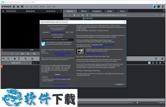Close the 2019-10-03 movie tab
Screen dimensions: 166x107
tap(31, 63)
